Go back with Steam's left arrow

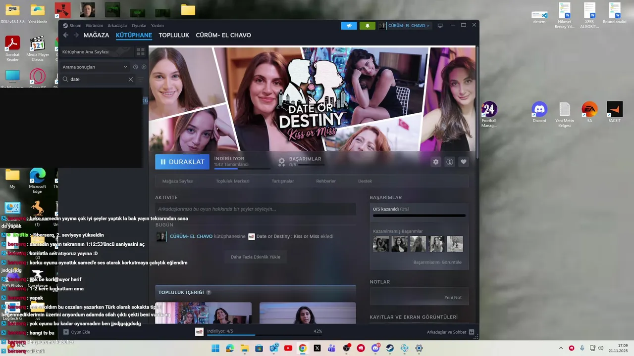pyautogui.click(x=65, y=35)
